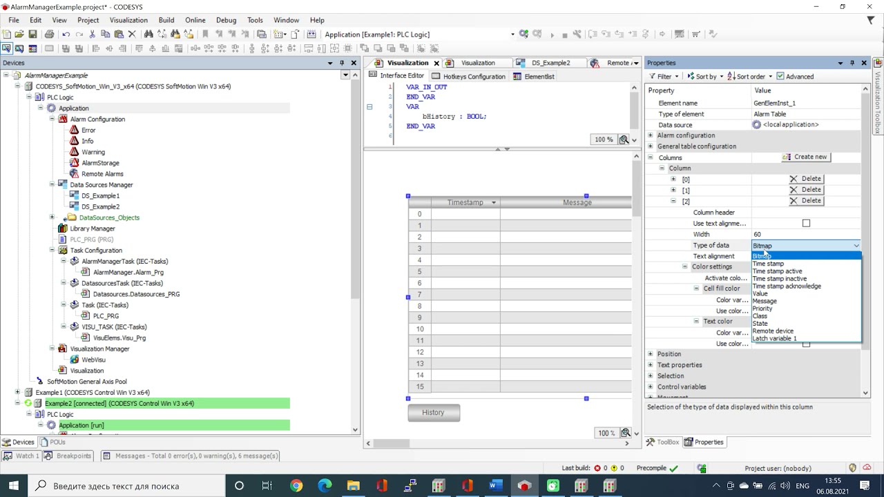Switch to the POUs tab

point(53,442)
